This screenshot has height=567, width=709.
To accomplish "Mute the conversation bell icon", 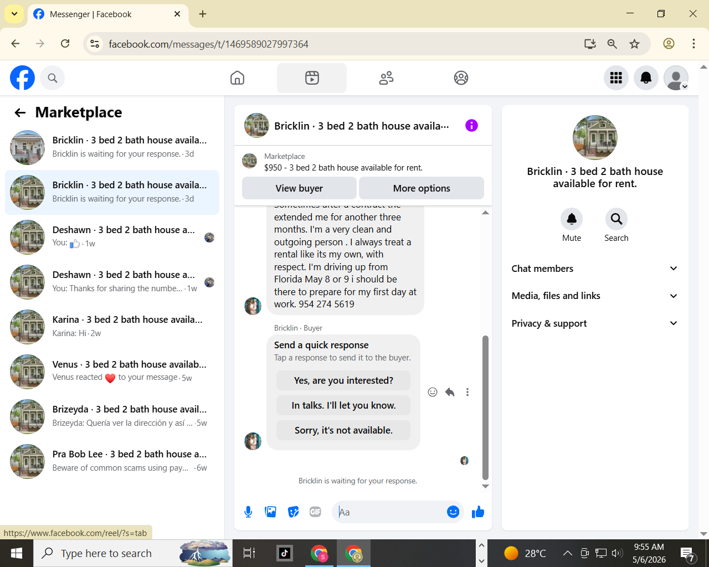I will pyautogui.click(x=572, y=219).
